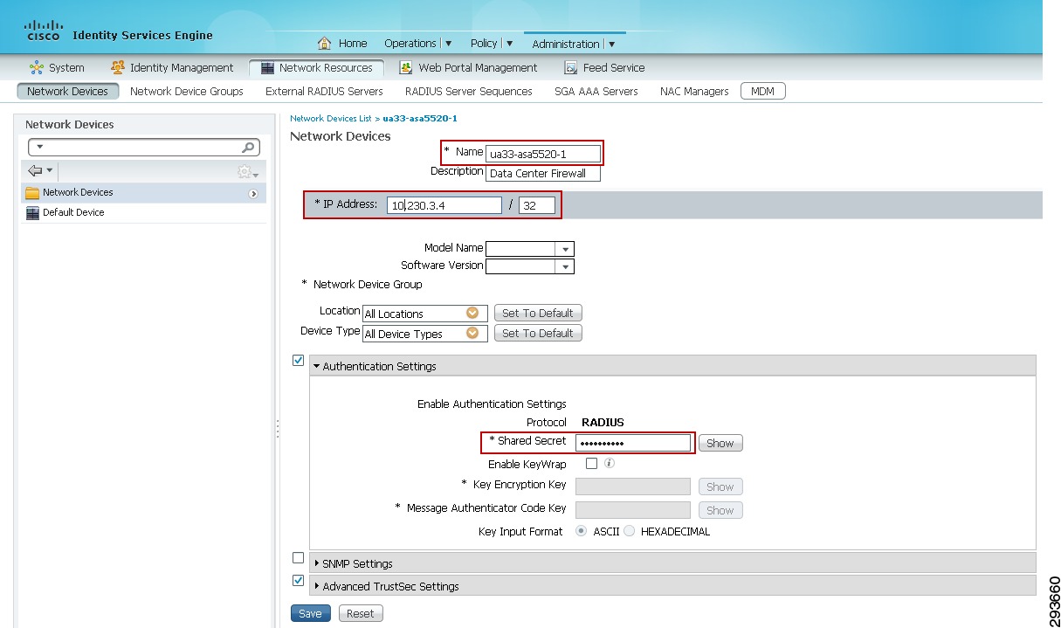Click the Identity Management people icon
1061x628 pixels.
[118, 67]
